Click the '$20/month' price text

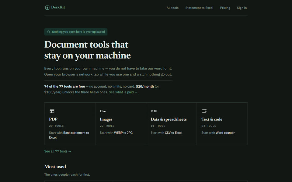point(145,86)
